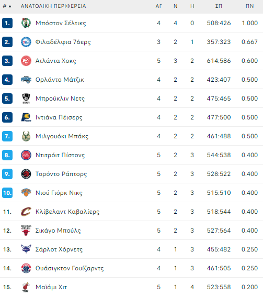Screen dimensions: 263x296
Task: Open the Μαϊάμι Χιτ team link
Action: tap(51, 287)
